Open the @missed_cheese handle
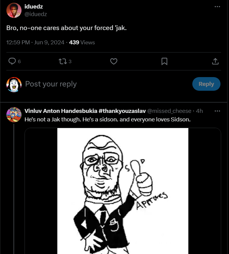 (169, 111)
